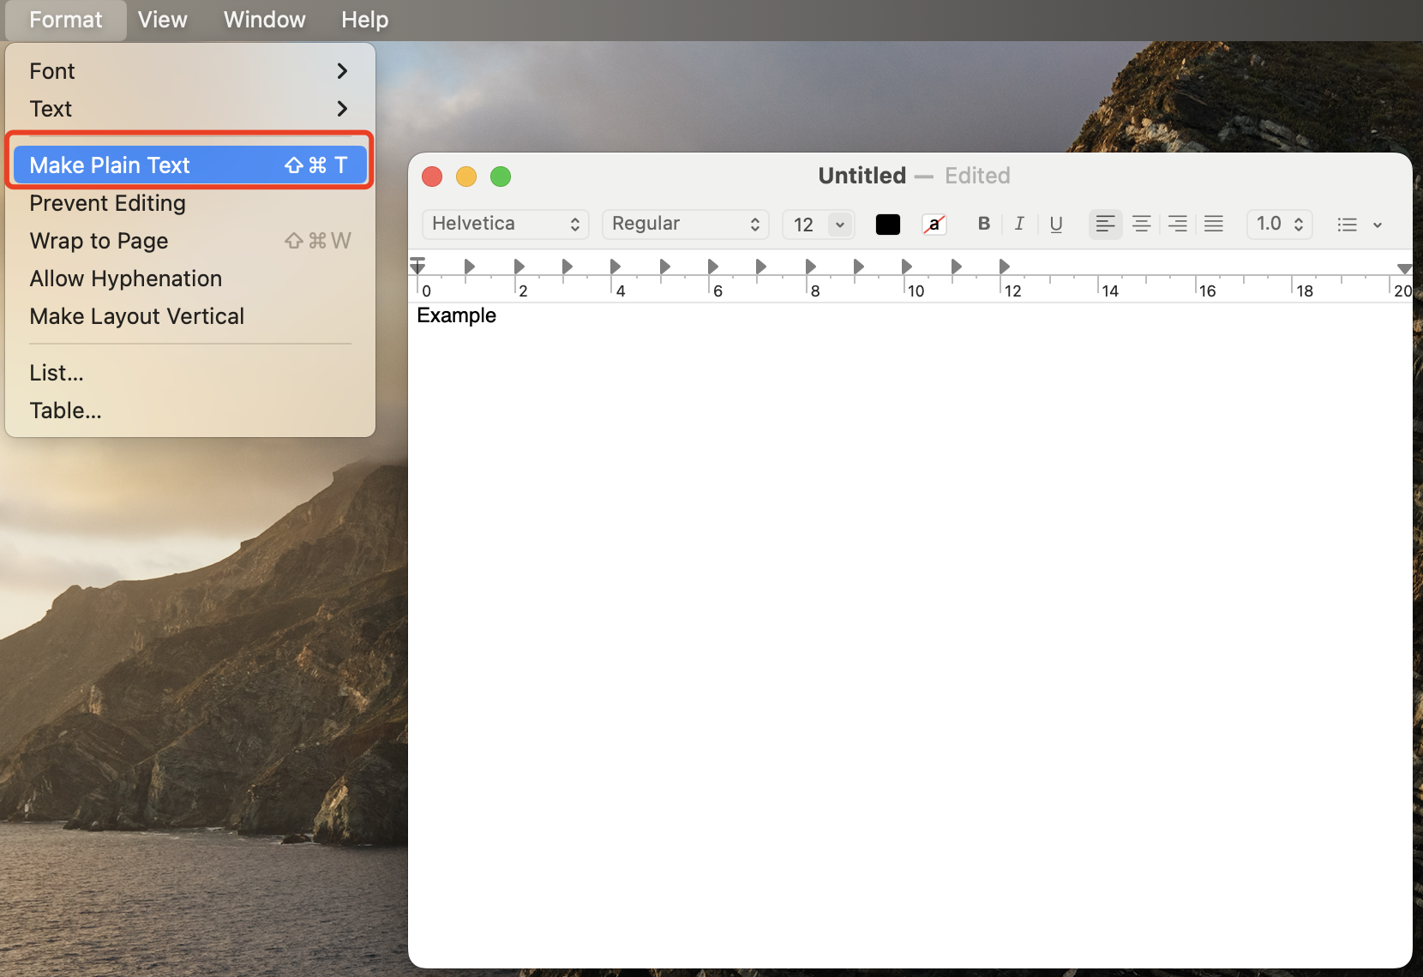Open the list bullets and numbering menu
1423x977 pixels.
[x=1359, y=225]
